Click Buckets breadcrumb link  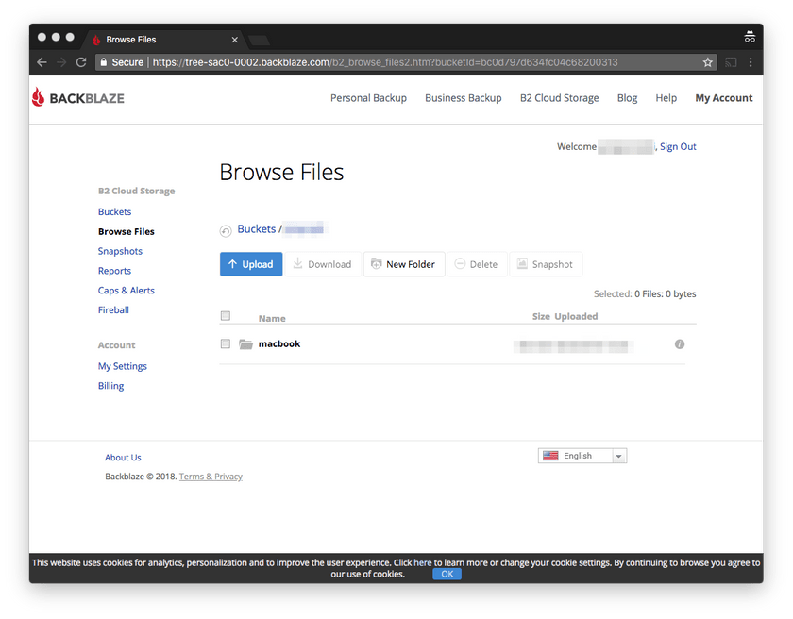[x=257, y=229]
